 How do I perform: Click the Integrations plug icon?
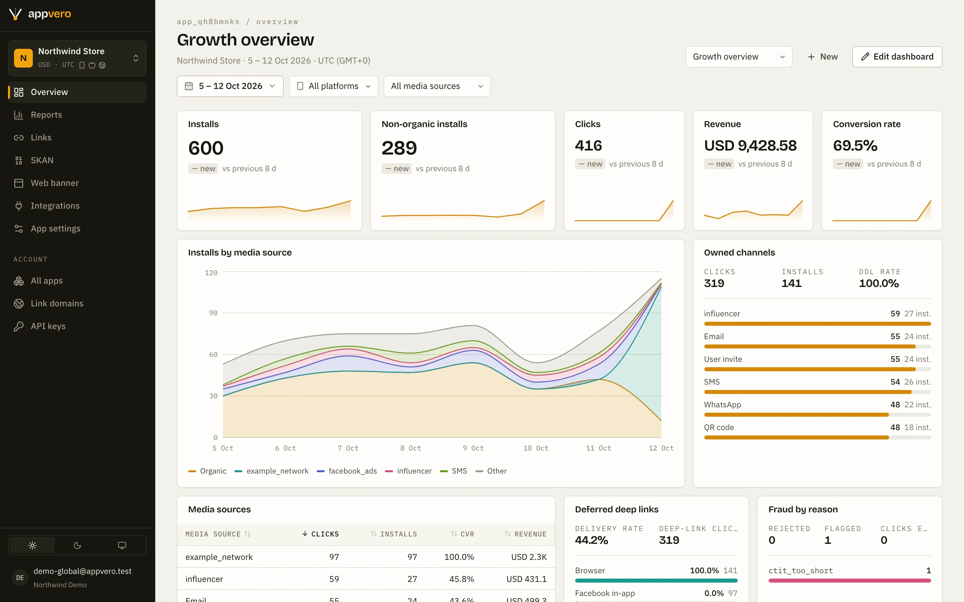(19, 205)
